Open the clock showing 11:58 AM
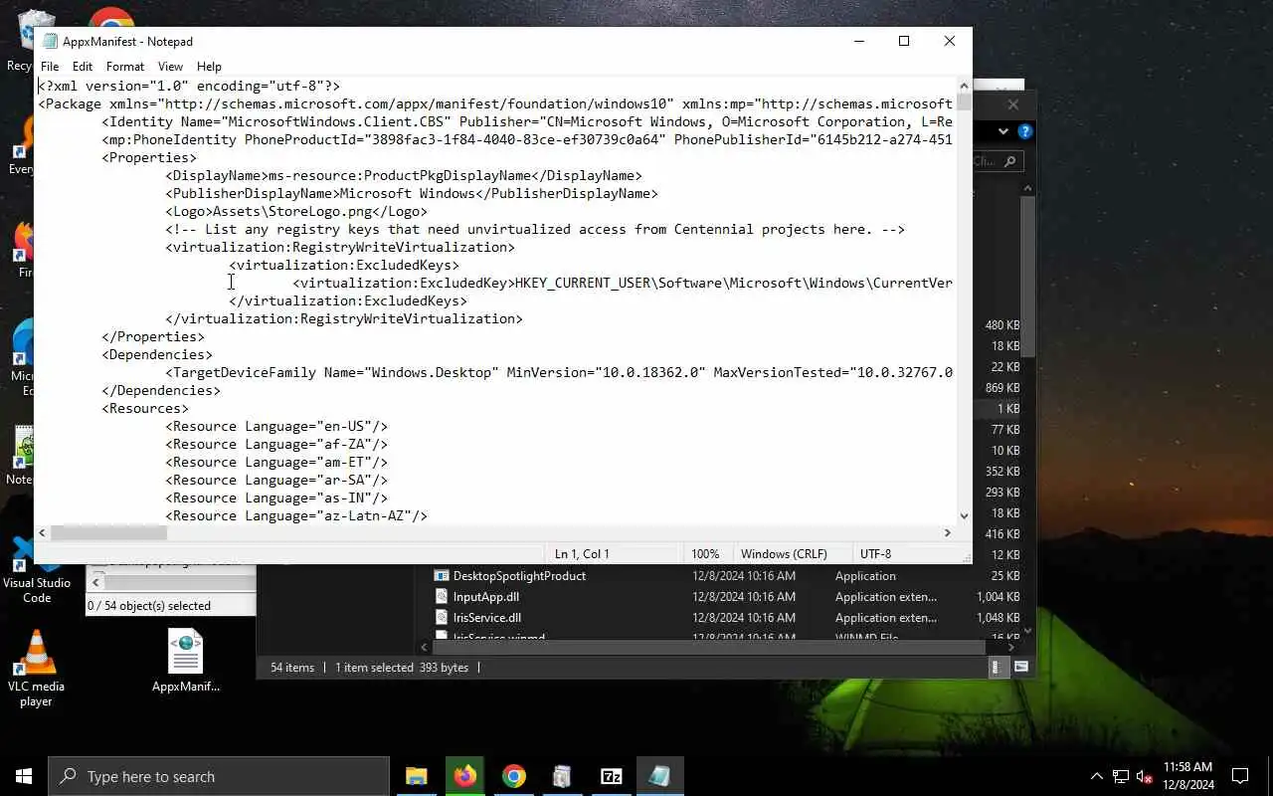The width and height of the screenshot is (1273, 796). coord(1187,776)
